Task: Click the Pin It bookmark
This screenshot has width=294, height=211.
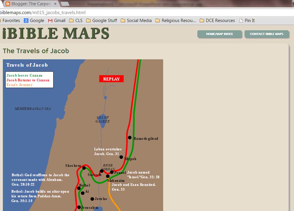Action: tap(249, 20)
